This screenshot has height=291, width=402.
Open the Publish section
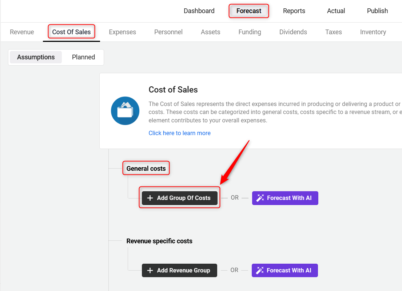pos(377,11)
